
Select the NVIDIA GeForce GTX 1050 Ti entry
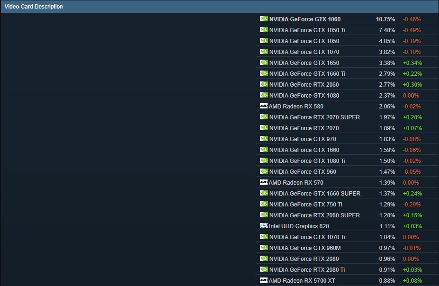tap(307, 30)
